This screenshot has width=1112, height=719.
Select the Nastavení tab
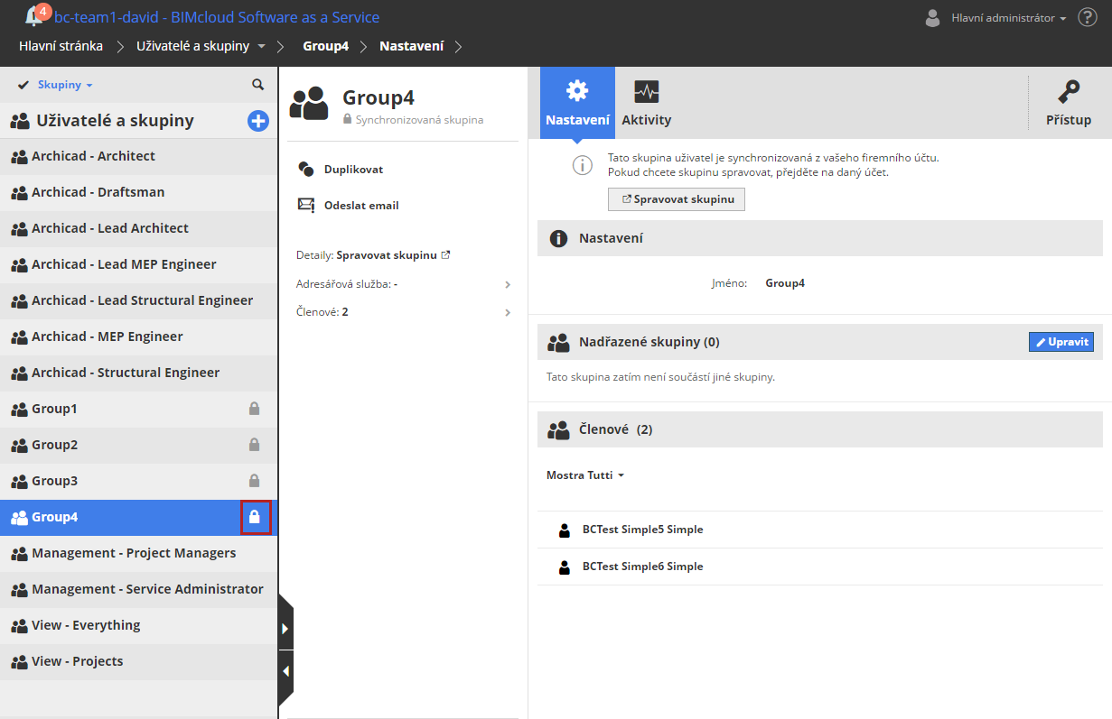click(577, 103)
